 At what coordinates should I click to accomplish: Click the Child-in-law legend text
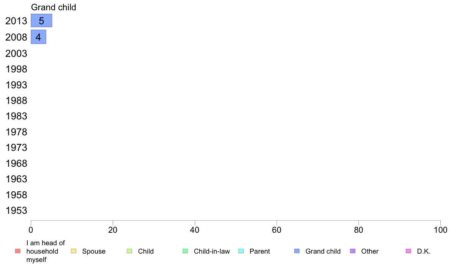click(212, 251)
